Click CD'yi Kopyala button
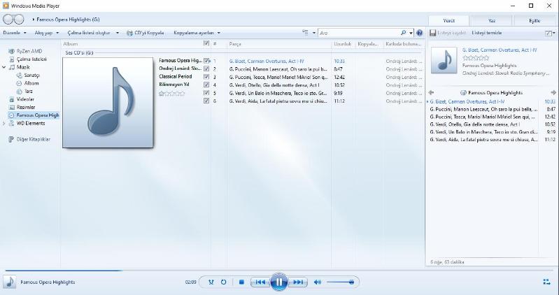Viewport: 559px width, 295px height. pyautogui.click(x=145, y=33)
